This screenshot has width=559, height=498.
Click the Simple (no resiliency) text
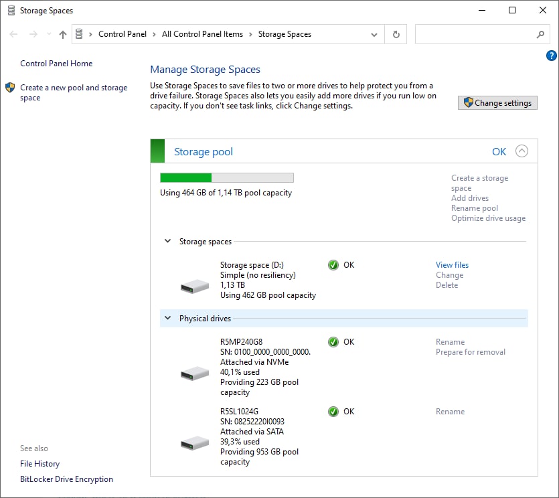pyautogui.click(x=258, y=275)
